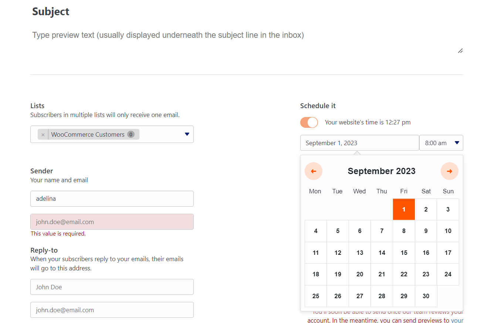Select September 15 in the calendar
Viewport: 491px width, 323px height.
(404, 253)
